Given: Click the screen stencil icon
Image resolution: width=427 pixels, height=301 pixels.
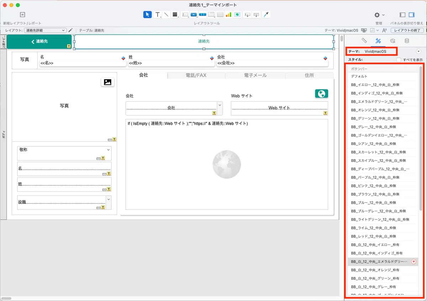Looking at the screenshot, I should [372, 30].
